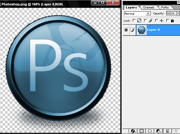This screenshot has width=180, height=134.
Task: Create a new layer set folder
Action: click(150, 131)
